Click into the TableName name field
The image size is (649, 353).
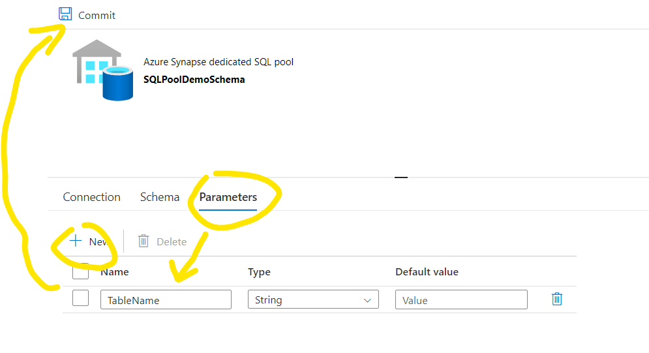pos(166,299)
